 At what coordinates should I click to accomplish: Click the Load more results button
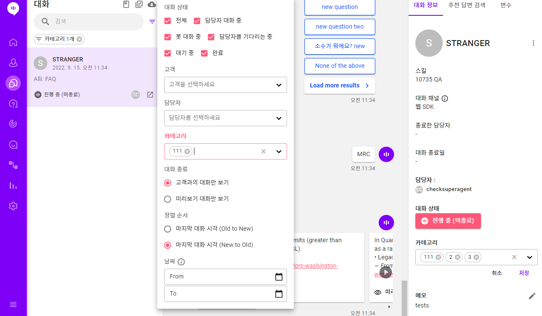click(x=339, y=85)
